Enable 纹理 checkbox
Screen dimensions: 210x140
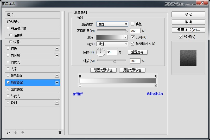11,42
